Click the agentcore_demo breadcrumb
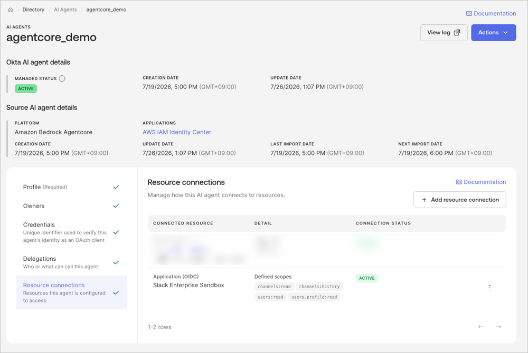Viewport: 528px width, 353px height. [x=106, y=9]
